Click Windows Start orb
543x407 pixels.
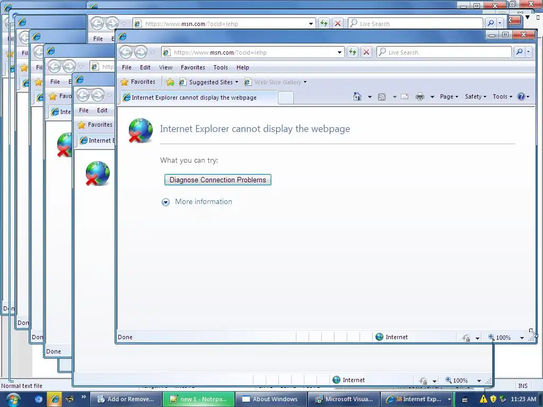tap(13, 400)
